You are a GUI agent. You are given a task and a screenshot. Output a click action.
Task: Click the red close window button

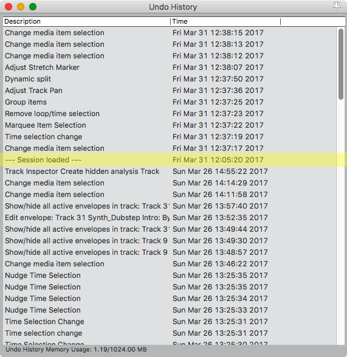(9, 7)
